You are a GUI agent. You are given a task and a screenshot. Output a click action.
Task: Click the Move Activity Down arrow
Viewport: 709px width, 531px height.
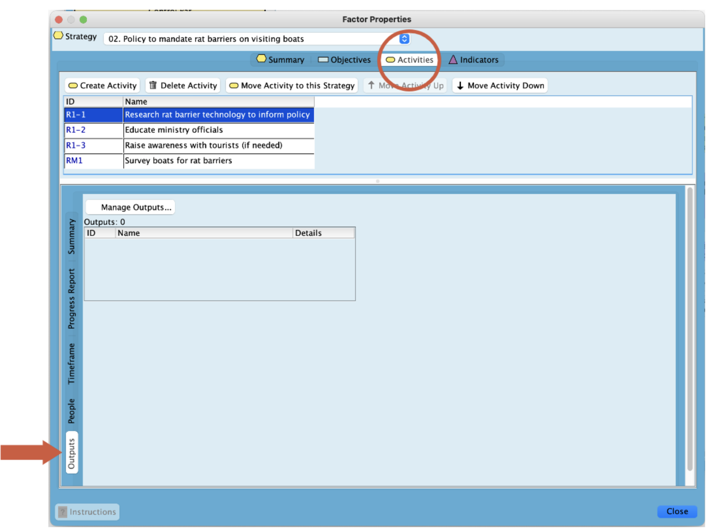[460, 86]
